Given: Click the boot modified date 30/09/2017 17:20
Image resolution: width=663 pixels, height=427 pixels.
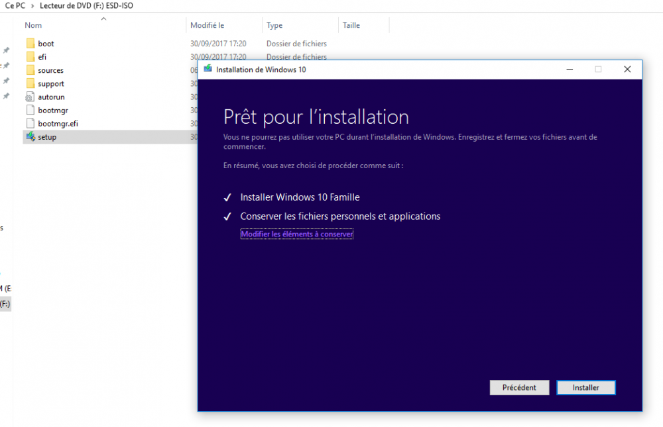Looking at the screenshot, I should [218, 44].
